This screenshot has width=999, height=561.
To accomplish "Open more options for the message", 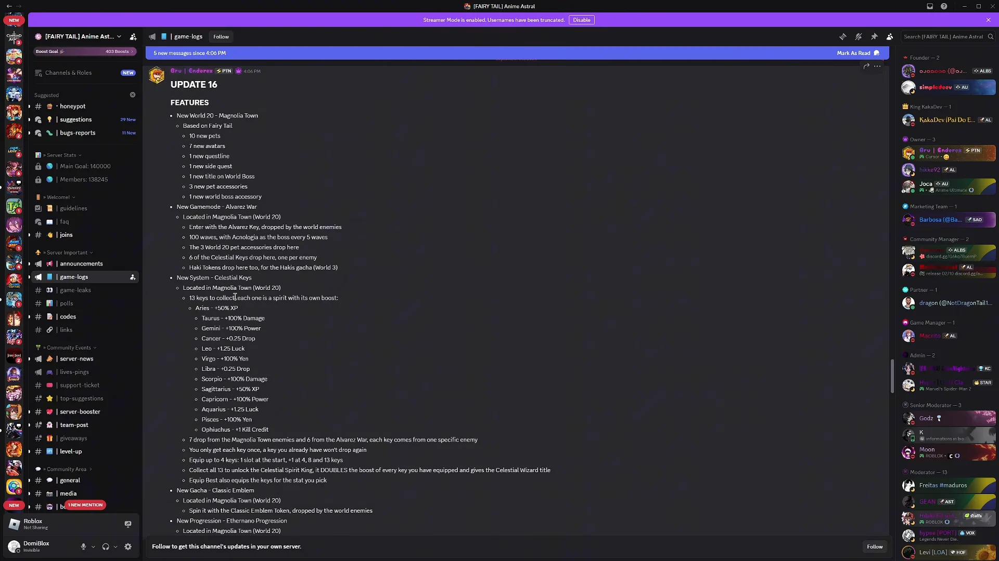I will [878, 66].
